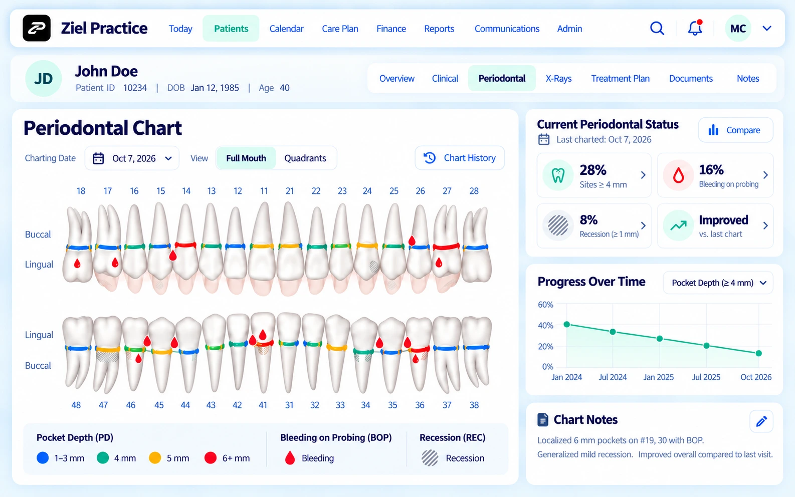The width and height of the screenshot is (795, 497).
Task: Click the orange 5 mm legend swatch
Action: pos(155,458)
